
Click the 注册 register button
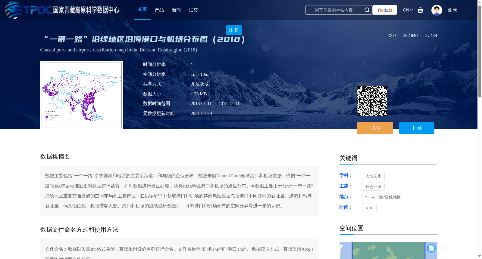[x=234, y=30]
